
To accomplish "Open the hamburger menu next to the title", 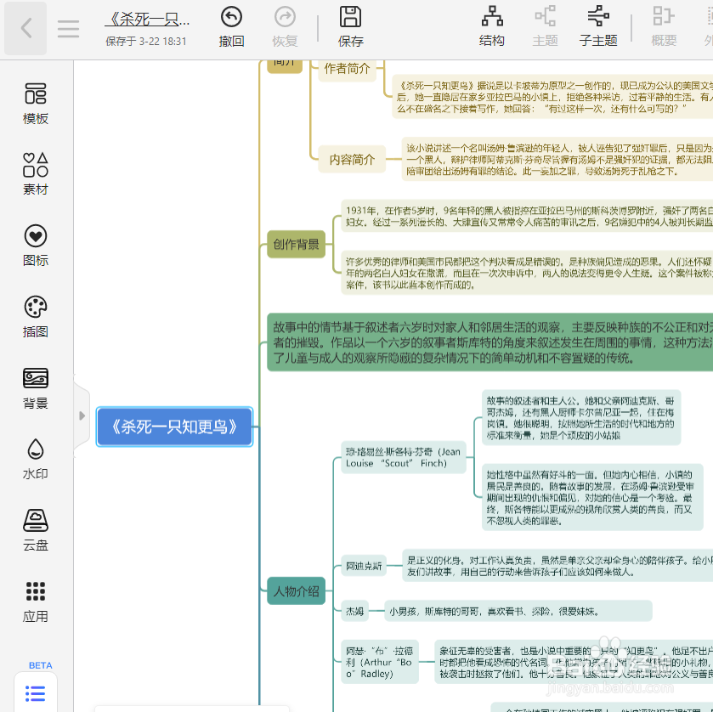I will point(68,27).
